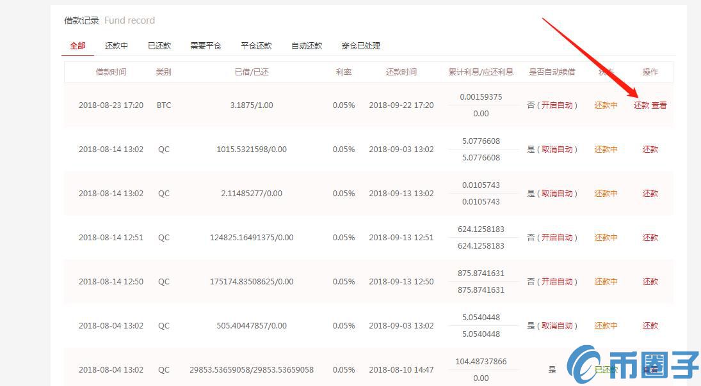701x386 pixels.
Task: Click 还款 link in the BTC row
Action: pos(641,105)
